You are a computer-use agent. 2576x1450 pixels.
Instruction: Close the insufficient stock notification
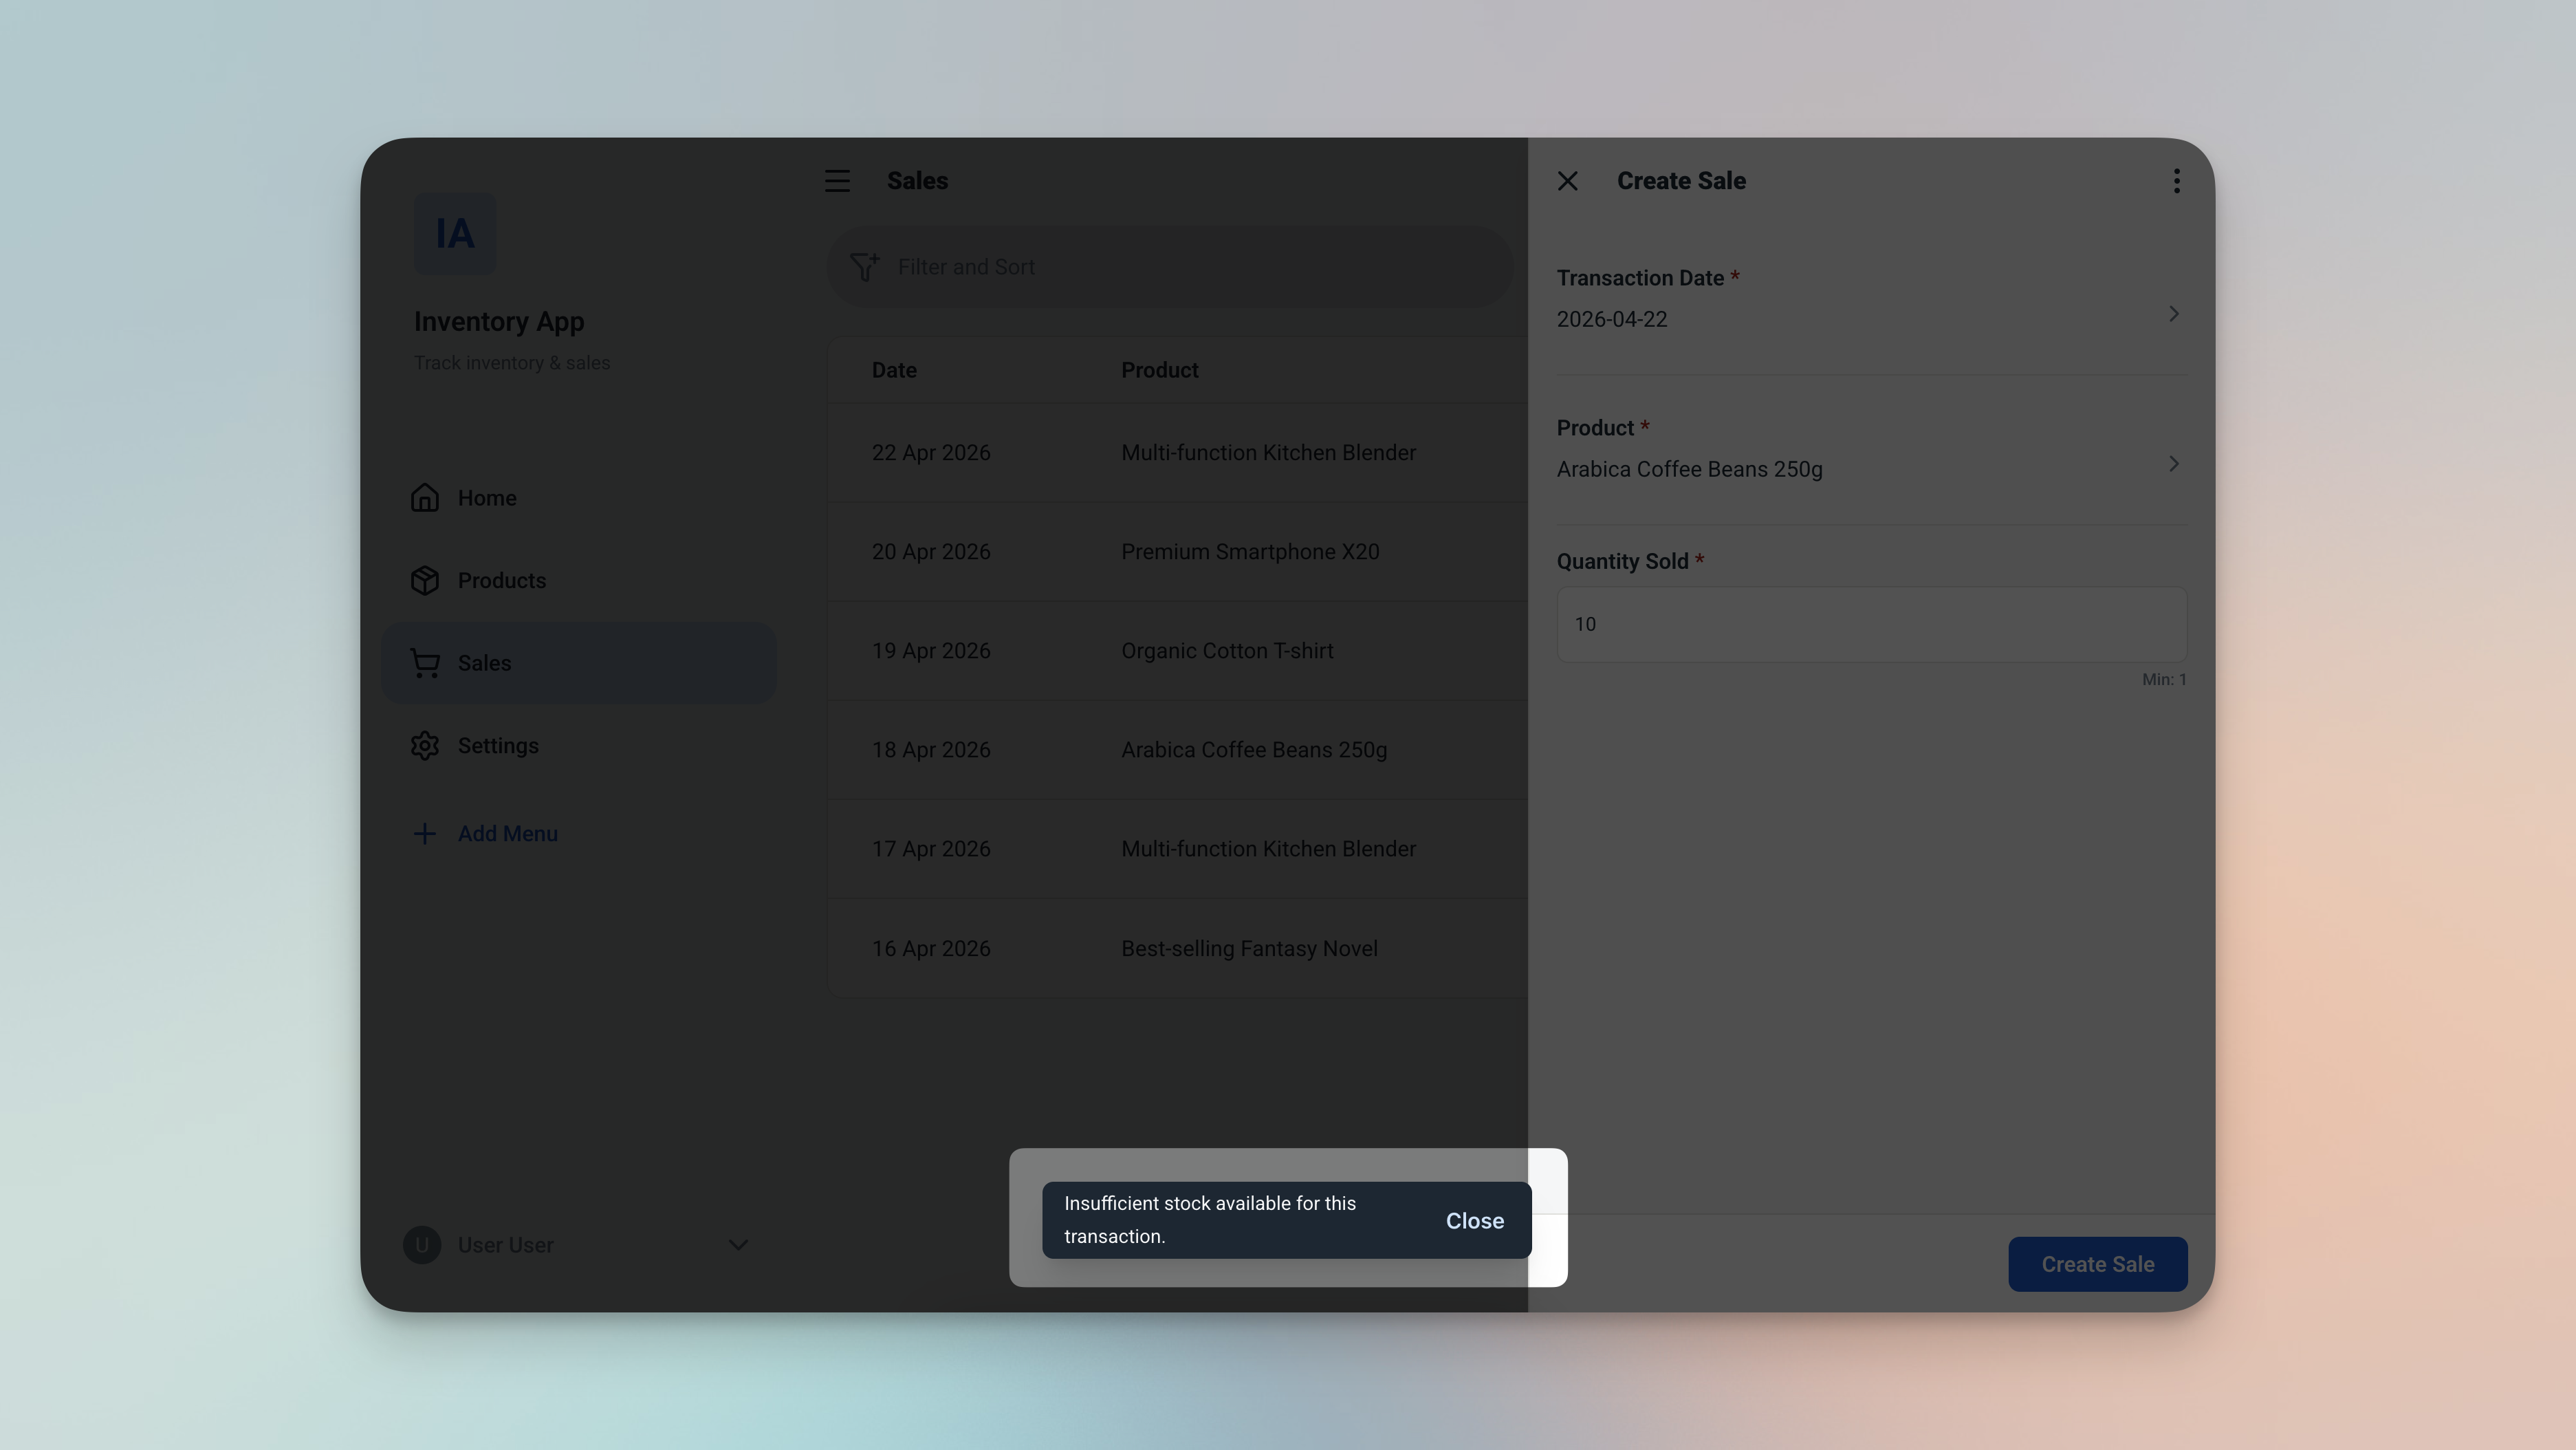(1474, 1221)
